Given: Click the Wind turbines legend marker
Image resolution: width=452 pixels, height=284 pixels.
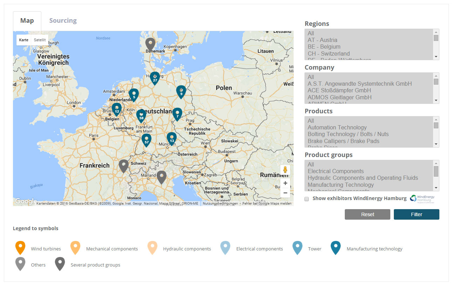Looking at the screenshot, I should 21,248.
